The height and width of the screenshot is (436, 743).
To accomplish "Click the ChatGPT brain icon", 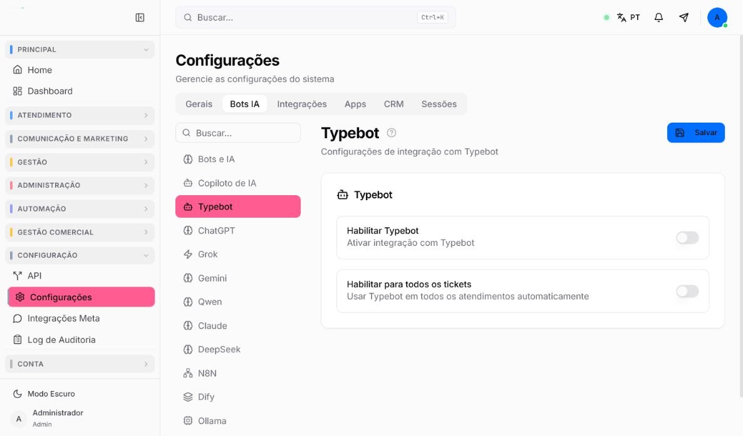I will point(188,231).
